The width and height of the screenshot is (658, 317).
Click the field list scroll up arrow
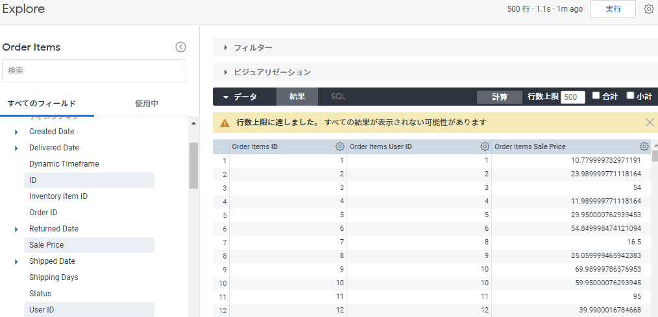pos(193,123)
